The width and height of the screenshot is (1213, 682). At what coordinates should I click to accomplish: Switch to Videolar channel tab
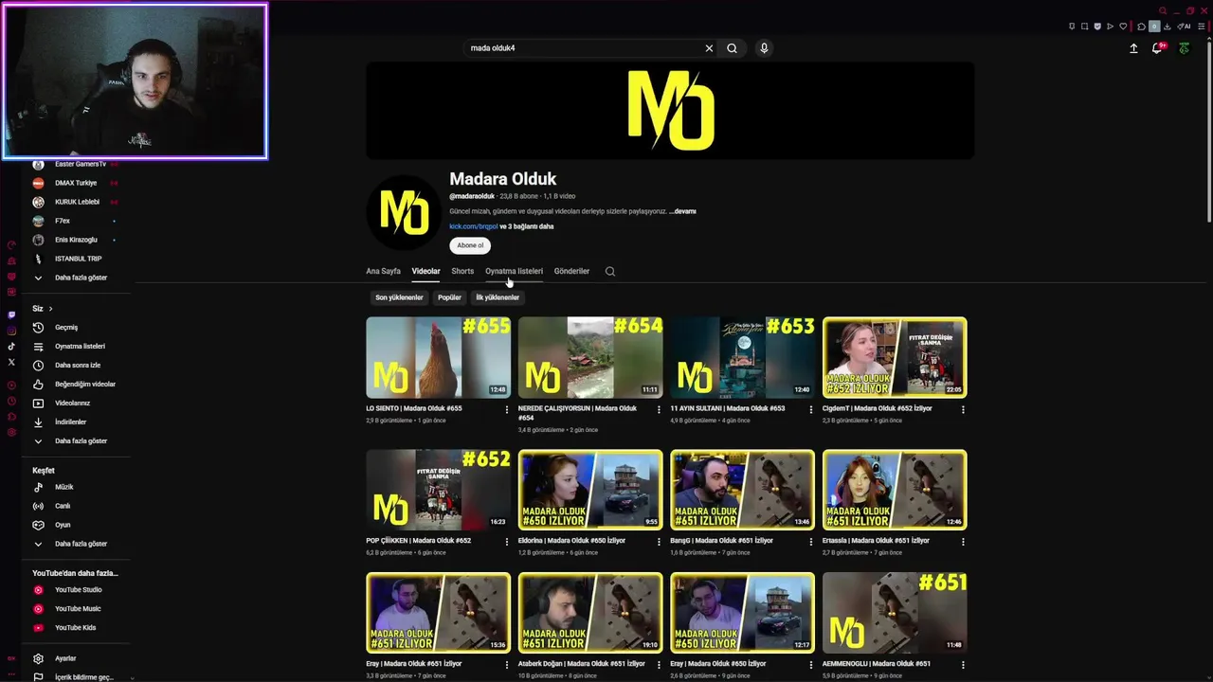(425, 272)
